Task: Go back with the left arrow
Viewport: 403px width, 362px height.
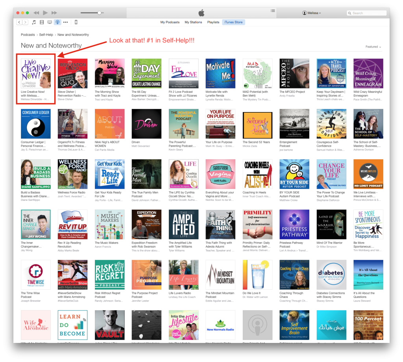Action: [x=19, y=22]
